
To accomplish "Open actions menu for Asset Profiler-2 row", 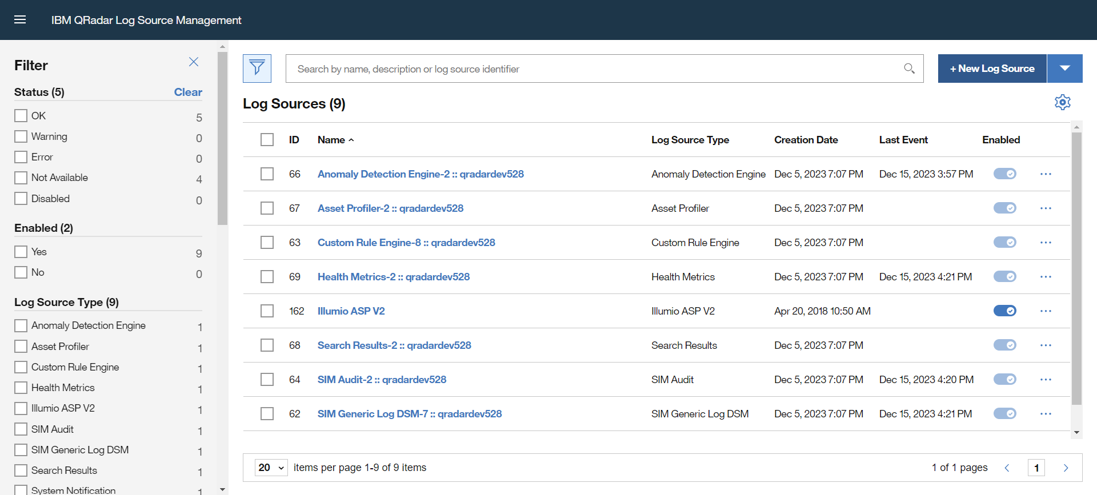I will (x=1046, y=208).
